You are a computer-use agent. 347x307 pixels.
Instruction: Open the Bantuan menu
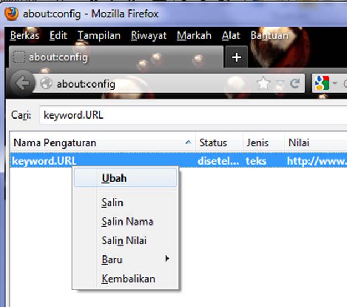(269, 35)
